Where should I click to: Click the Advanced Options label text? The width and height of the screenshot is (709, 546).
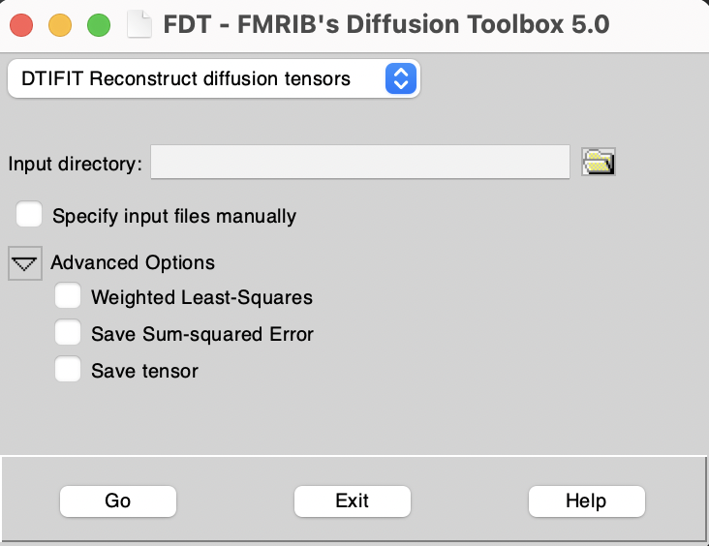[133, 262]
